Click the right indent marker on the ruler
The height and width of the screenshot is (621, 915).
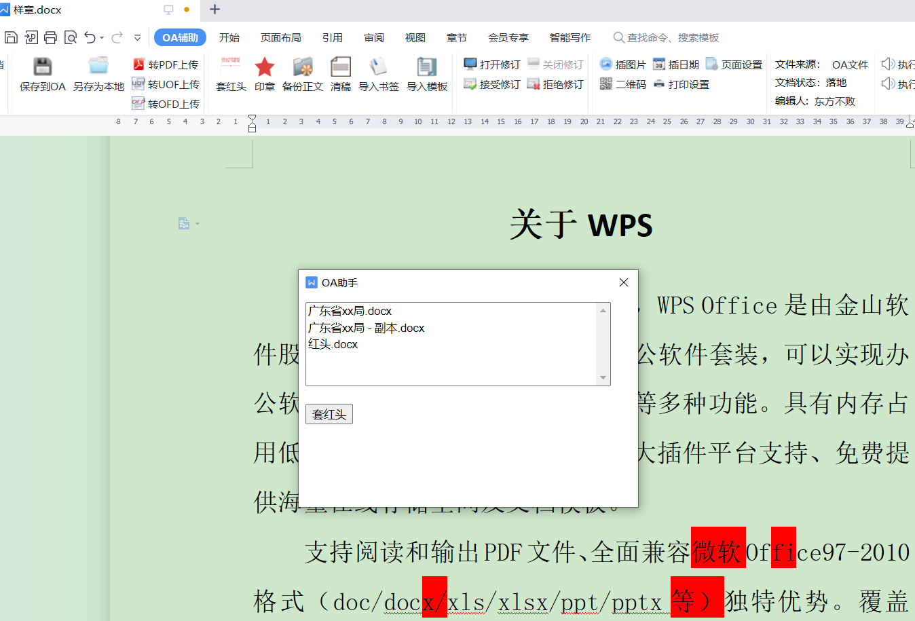(x=910, y=124)
